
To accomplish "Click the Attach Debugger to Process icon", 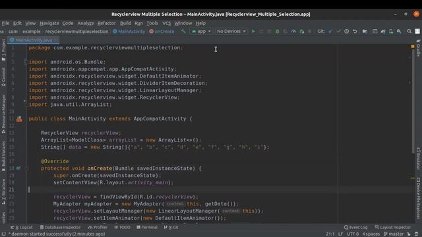I will tap(302, 32).
